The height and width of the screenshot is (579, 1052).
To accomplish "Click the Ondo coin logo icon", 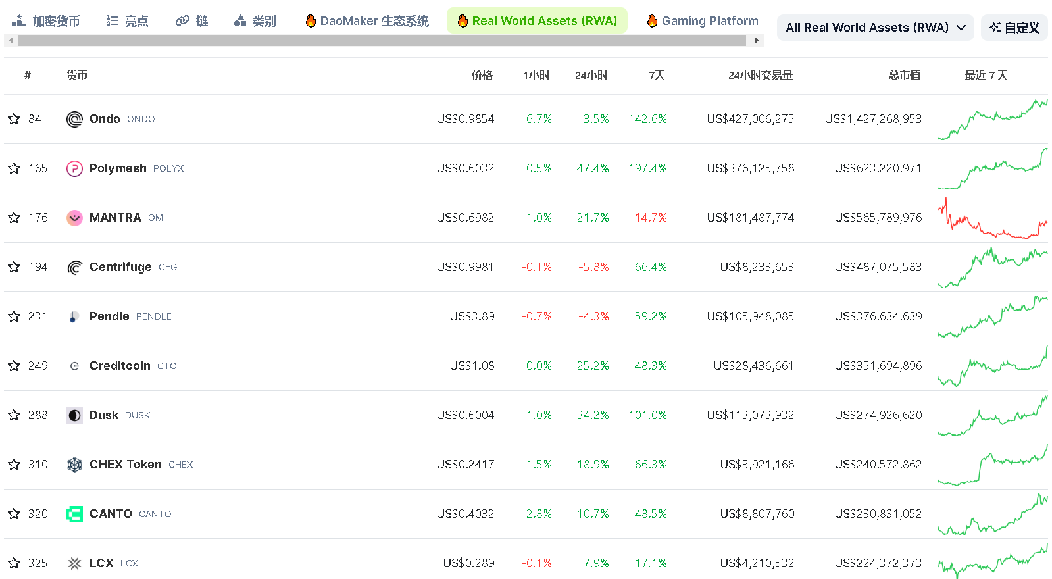I will coord(74,119).
